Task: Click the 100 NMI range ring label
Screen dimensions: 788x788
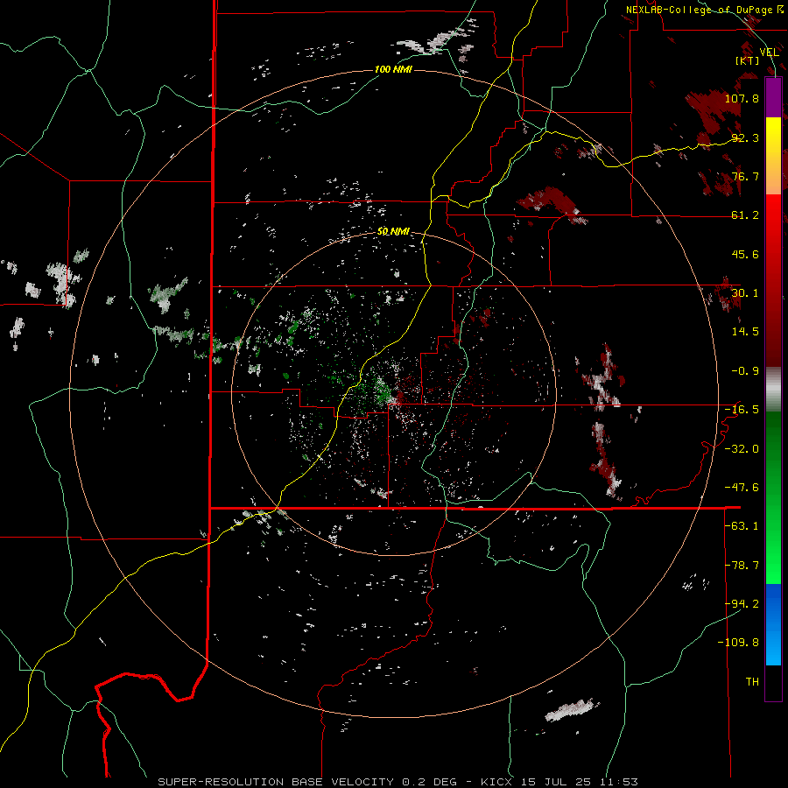Action: tap(393, 69)
